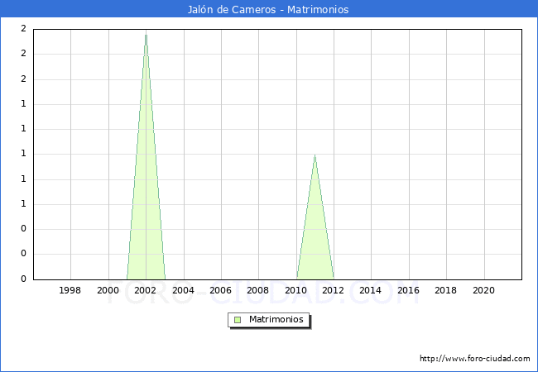Select the x-axis label 1998

(70, 290)
